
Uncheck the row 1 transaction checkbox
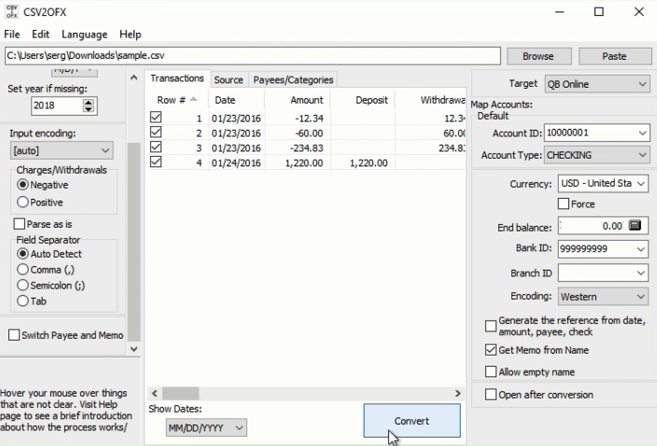[x=156, y=118]
